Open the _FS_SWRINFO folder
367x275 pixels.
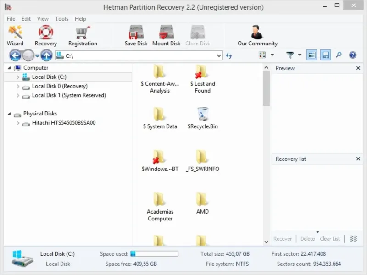pos(202,161)
